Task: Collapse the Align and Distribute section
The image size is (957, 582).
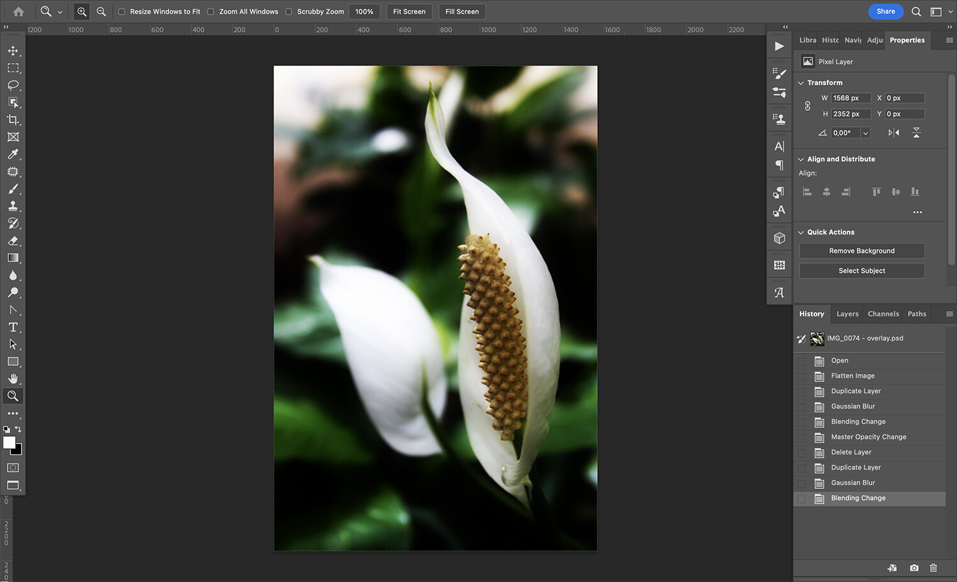Action: click(801, 159)
